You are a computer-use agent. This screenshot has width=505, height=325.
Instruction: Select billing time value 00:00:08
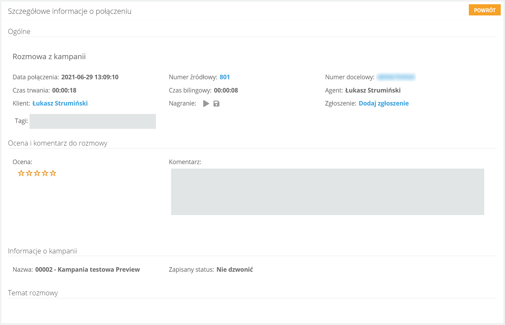click(x=226, y=91)
